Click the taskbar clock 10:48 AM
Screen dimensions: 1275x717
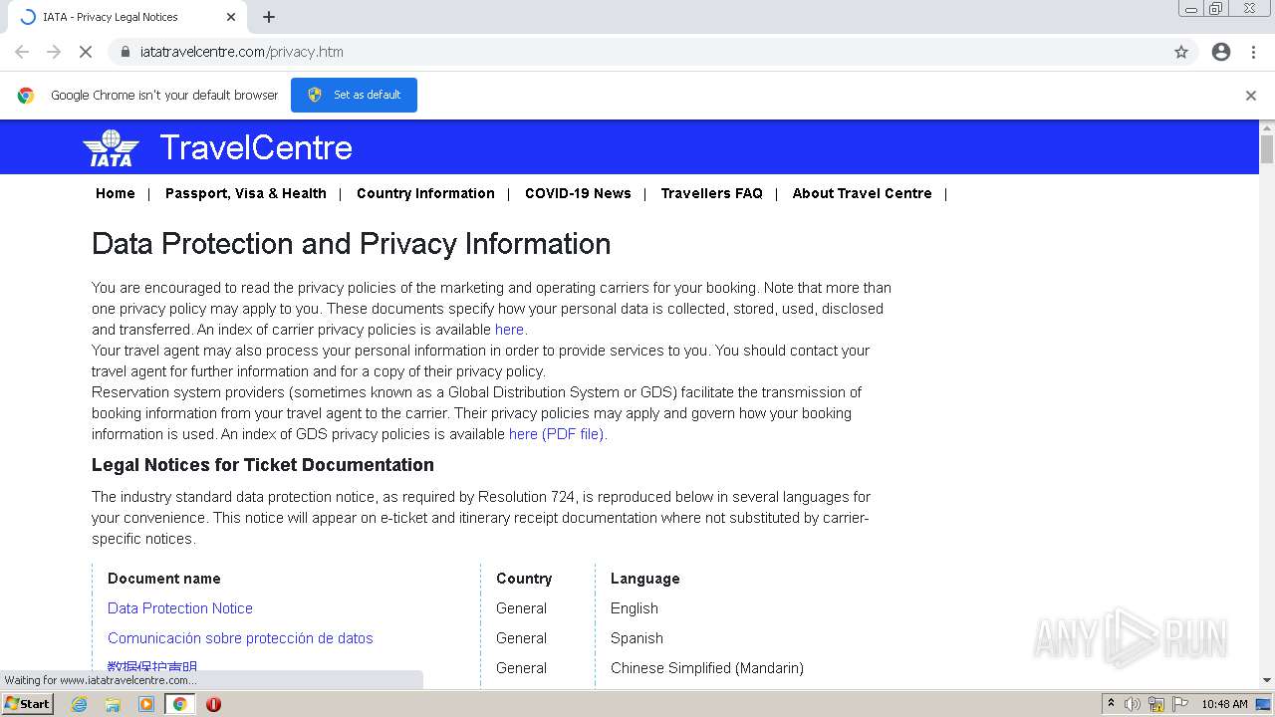click(x=1224, y=704)
